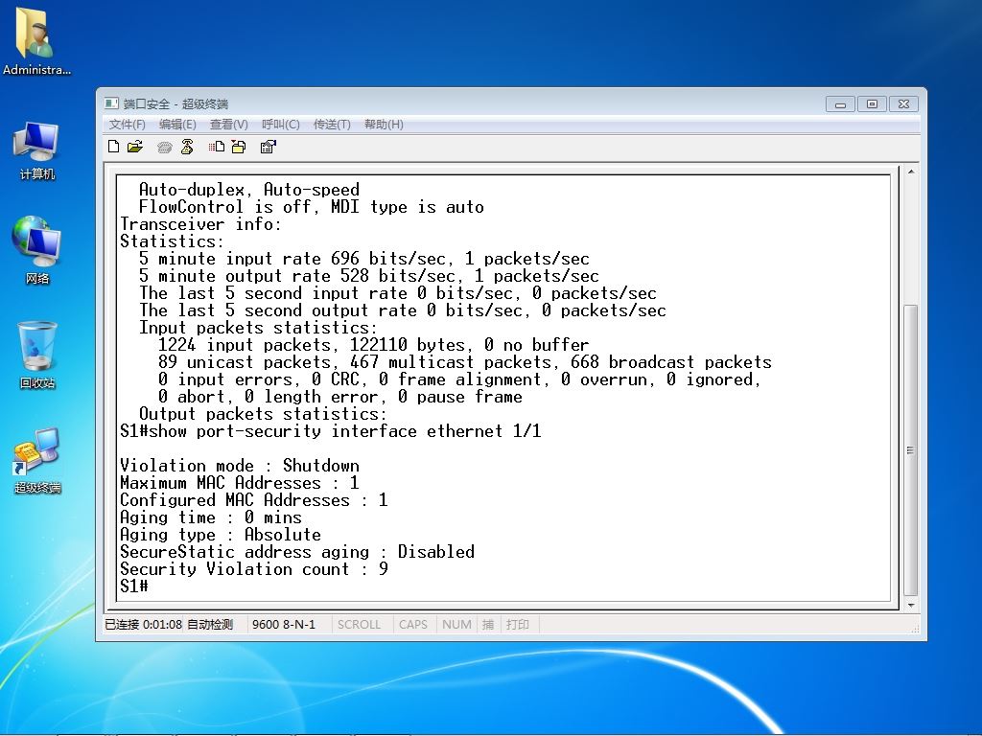Viewport: 982px width, 736px height.
Task: Click the 'FlowControl is off' line
Action: point(312,207)
